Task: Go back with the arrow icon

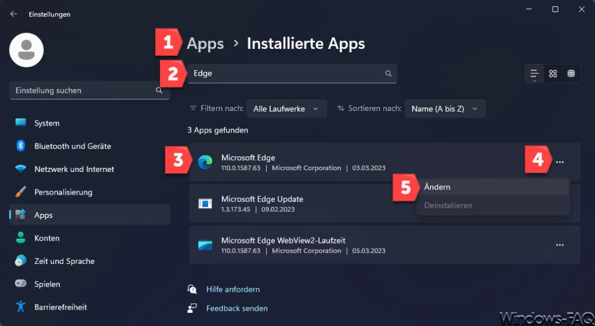Action: tap(14, 14)
